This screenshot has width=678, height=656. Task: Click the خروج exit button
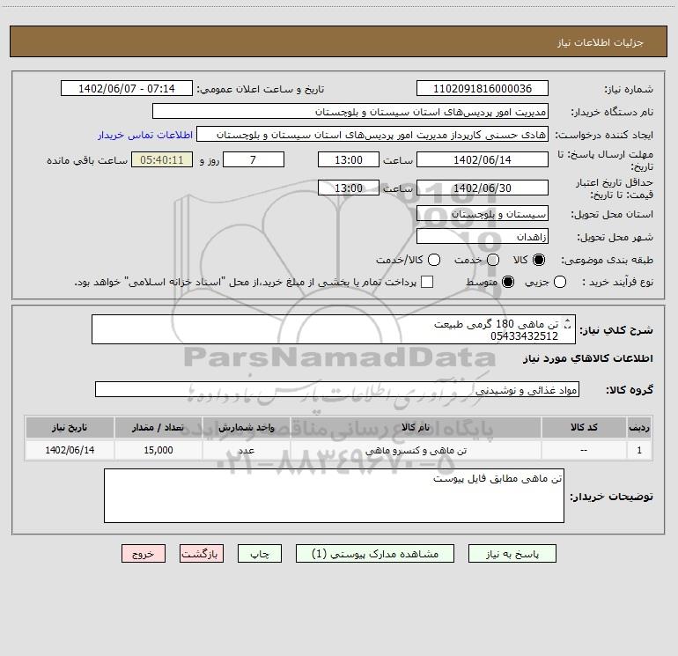pyautogui.click(x=144, y=554)
